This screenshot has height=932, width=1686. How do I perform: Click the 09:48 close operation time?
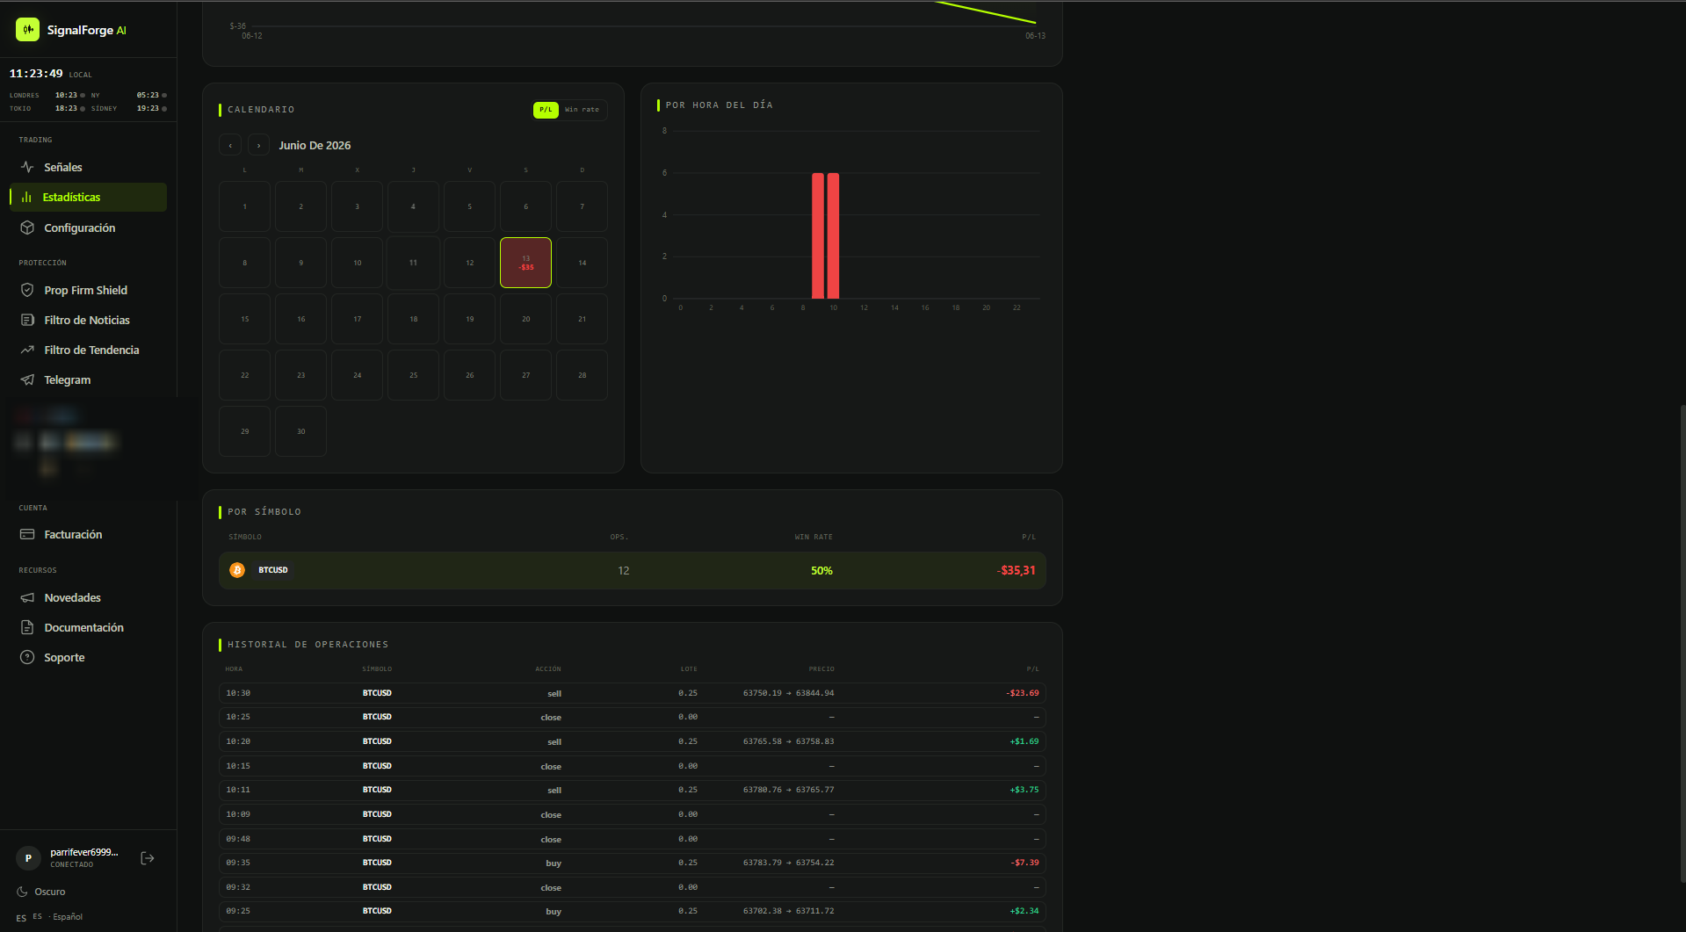coord(238,839)
